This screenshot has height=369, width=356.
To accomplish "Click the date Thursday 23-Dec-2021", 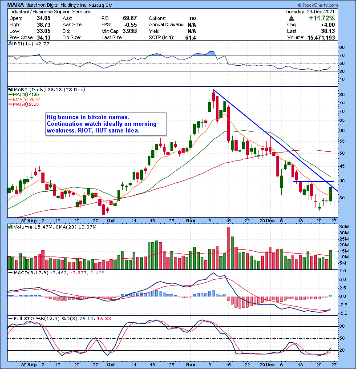I will (309, 12).
